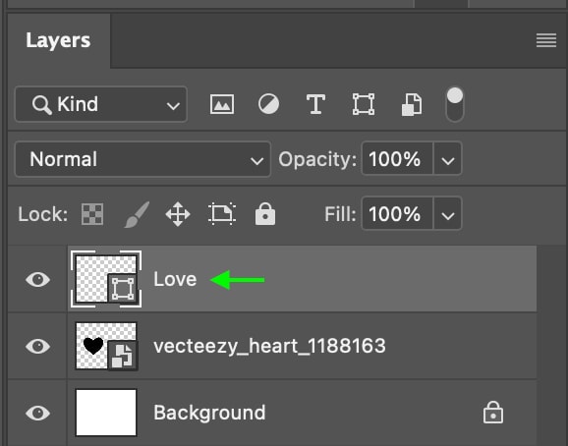The height and width of the screenshot is (446, 568).
Task: Lock all padlock icon
Action: click(x=265, y=214)
